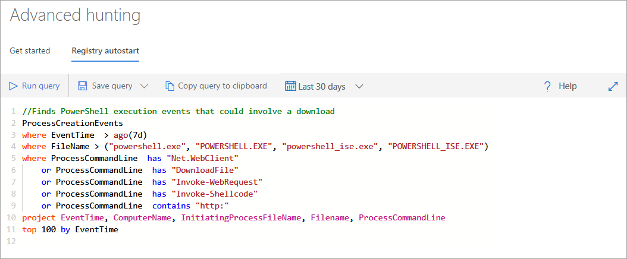Screen dimensions: 627x259
Task: Click the empty line 12 in editor
Action: coord(320,241)
